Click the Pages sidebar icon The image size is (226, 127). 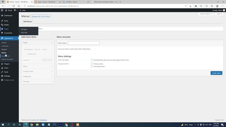click(x=2, y=29)
